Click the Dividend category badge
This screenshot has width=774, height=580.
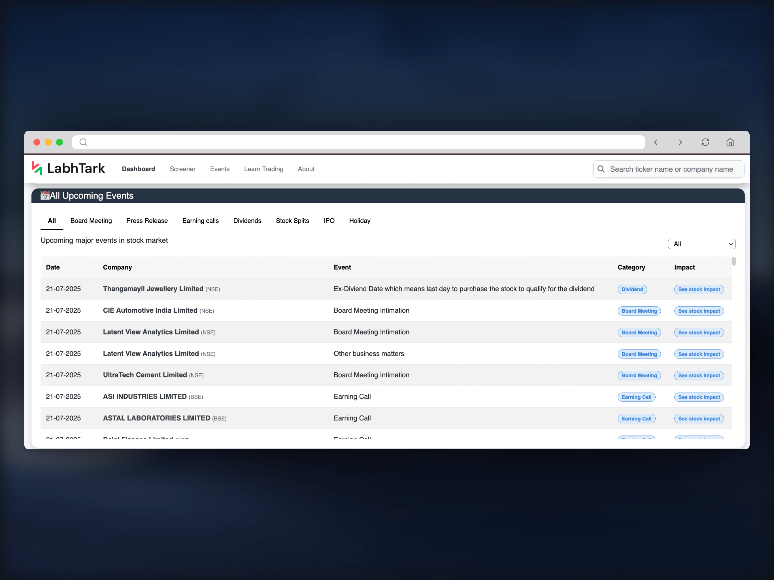632,289
